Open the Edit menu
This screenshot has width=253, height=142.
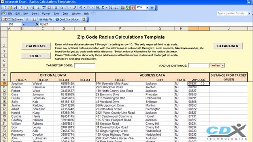coord(17,13)
